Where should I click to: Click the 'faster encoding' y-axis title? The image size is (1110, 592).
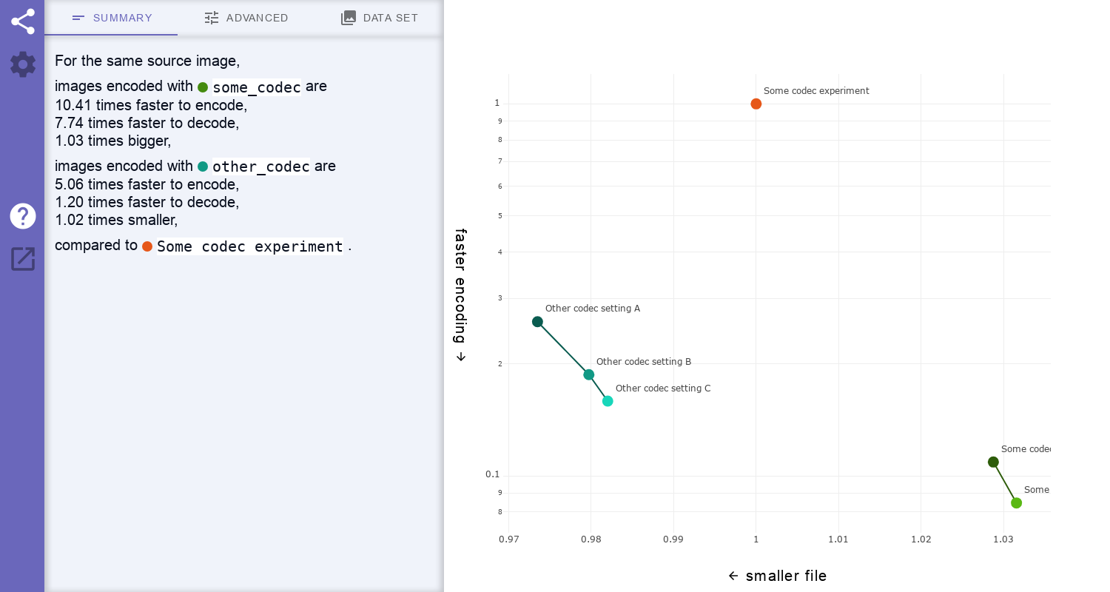tap(460, 295)
